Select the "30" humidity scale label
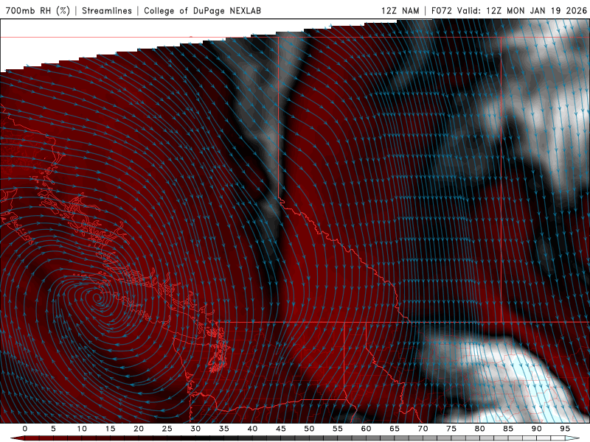This screenshot has height=442, width=590. (x=195, y=429)
